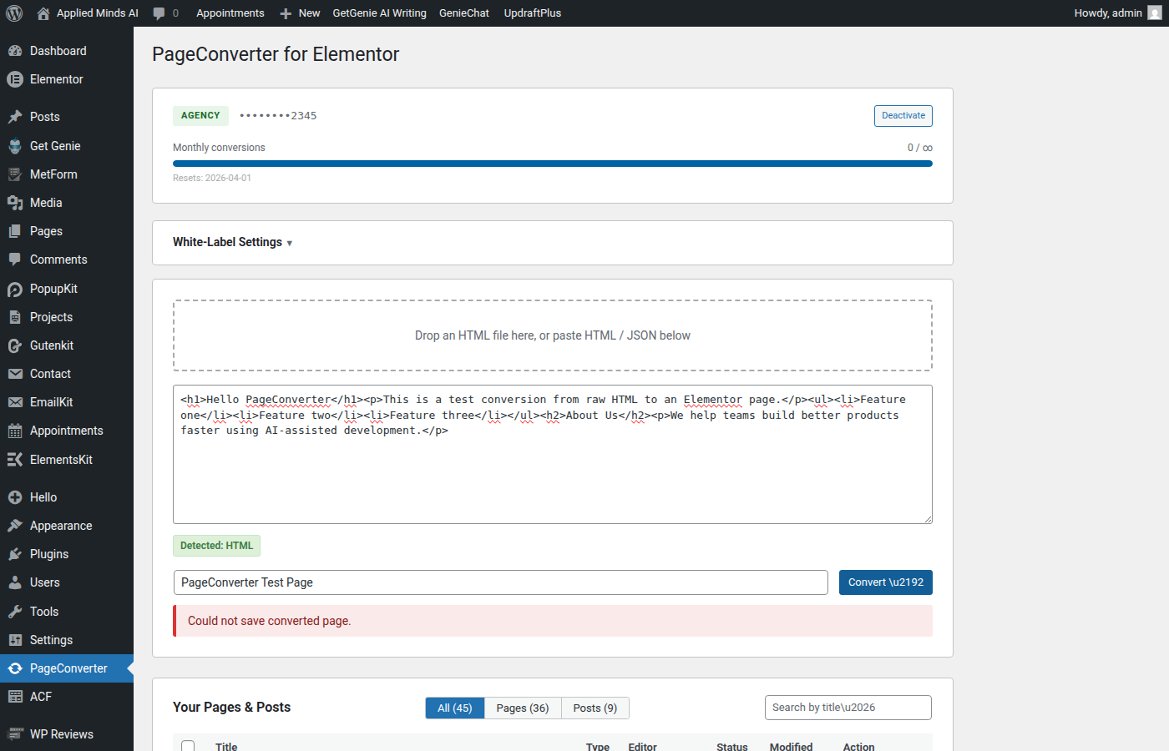Click the Comments sidebar icon
Viewport: 1169px width, 751px height.
(x=15, y=260)
